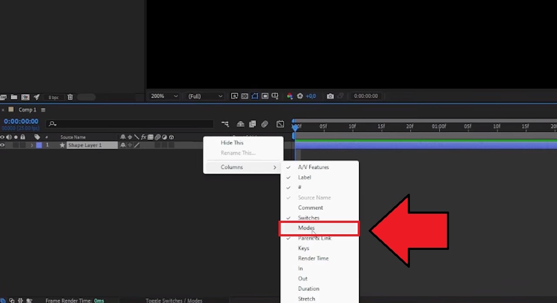Enable the Keys column
Screen dimensions: 557x303
(319, 248)
